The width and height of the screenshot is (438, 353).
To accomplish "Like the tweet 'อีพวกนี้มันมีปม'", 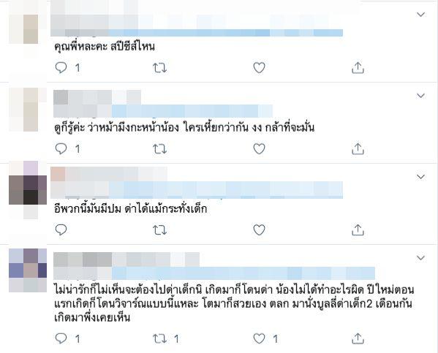I will [259, 229].
